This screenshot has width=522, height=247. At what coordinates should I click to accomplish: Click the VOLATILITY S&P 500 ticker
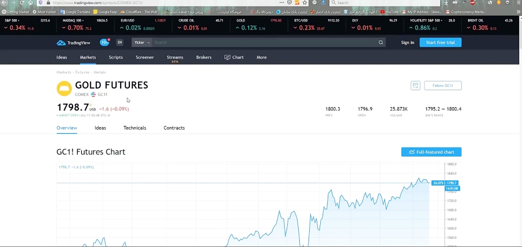pyautogui.click(x=433, y=24)
